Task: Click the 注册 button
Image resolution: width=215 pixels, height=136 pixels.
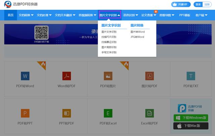Action: tap(207, 4)
